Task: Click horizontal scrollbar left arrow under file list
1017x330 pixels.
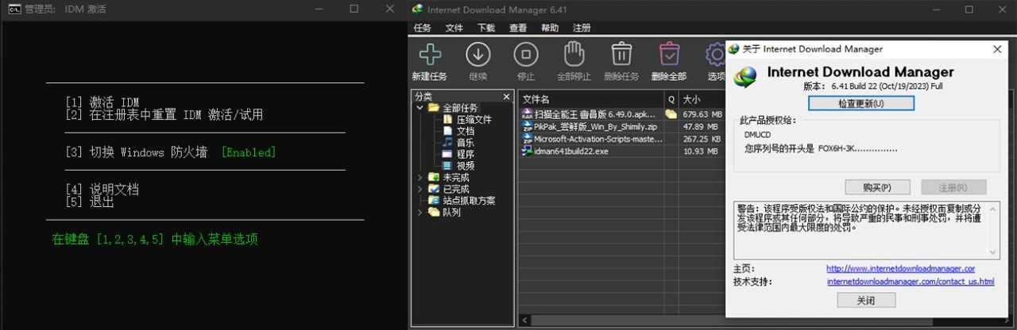Action: [523, 321]
